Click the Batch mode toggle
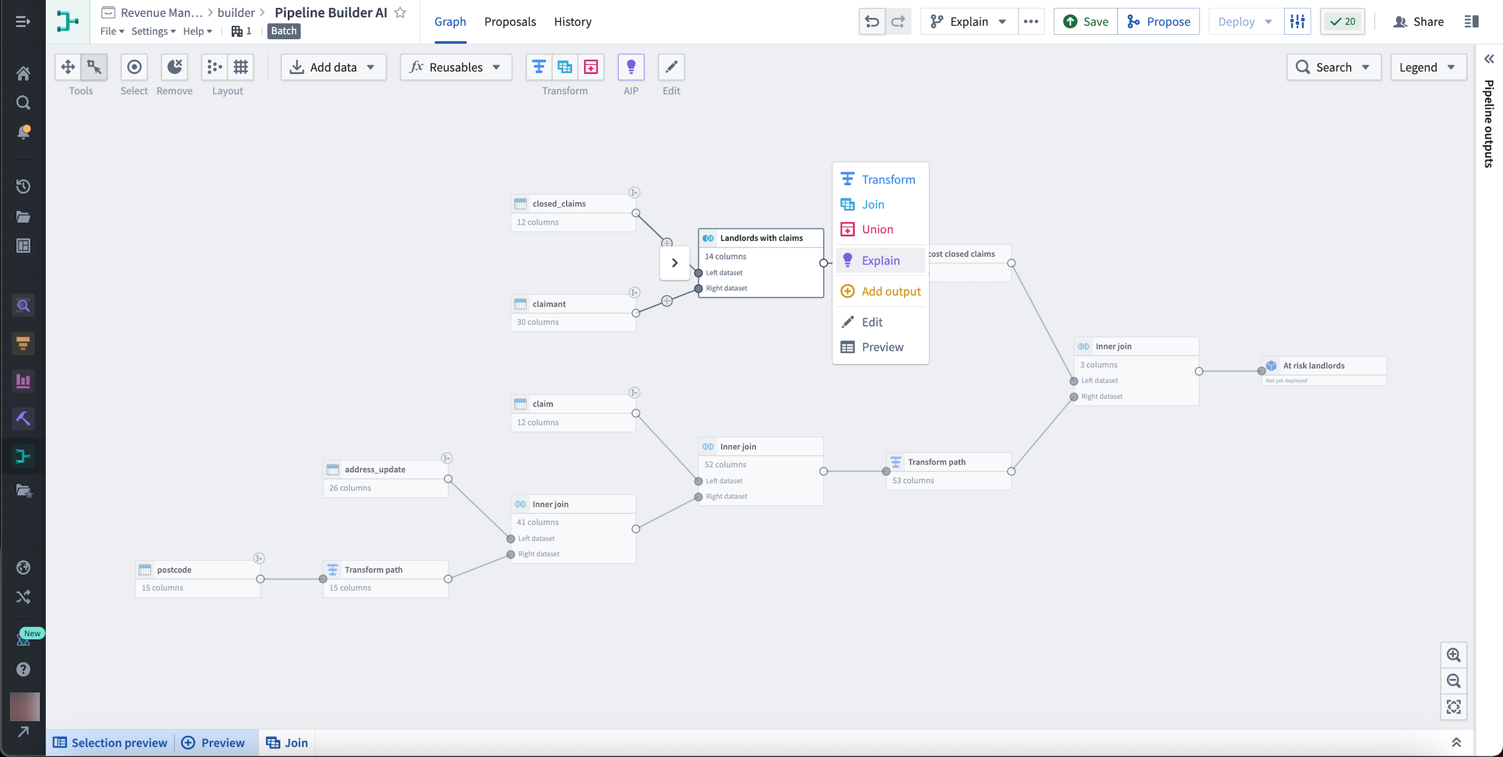The image size is (1503, 757). tap(283, 31)
